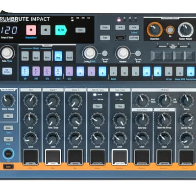Push the Last Step button
Screen dimensions: 196x196
[x=134, y=38]
